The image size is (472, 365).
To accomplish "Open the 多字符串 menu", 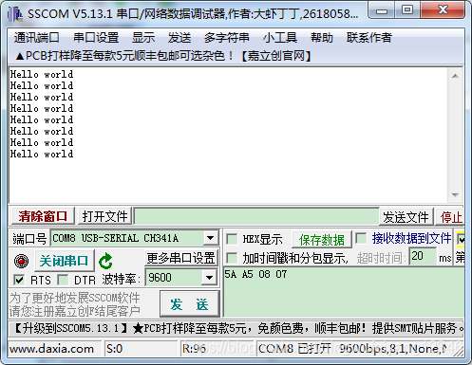I will point(227,38).
